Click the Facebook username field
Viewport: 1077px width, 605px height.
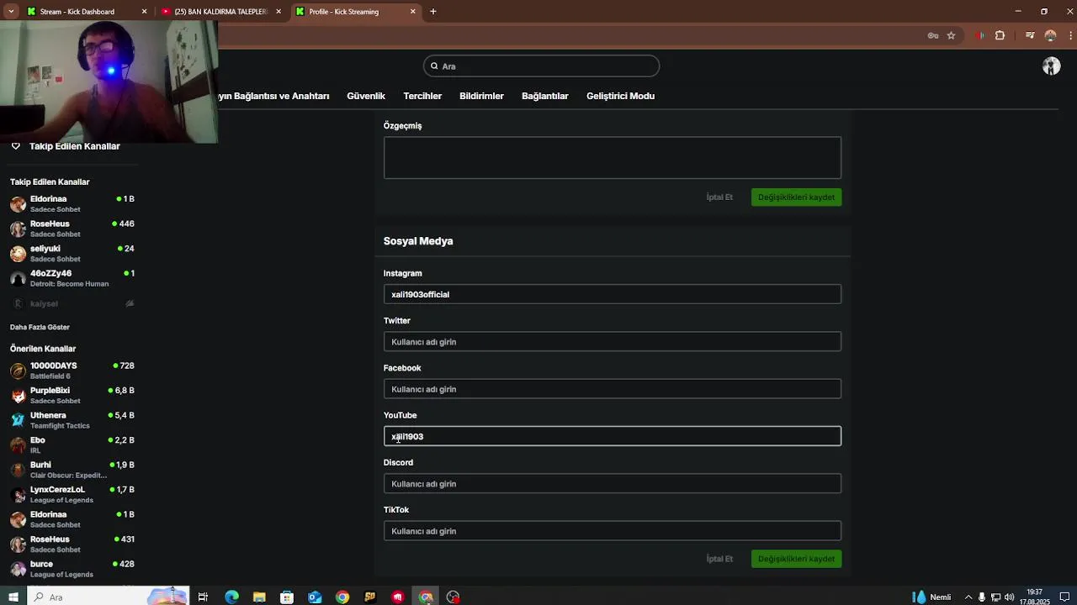click(613, 389)
